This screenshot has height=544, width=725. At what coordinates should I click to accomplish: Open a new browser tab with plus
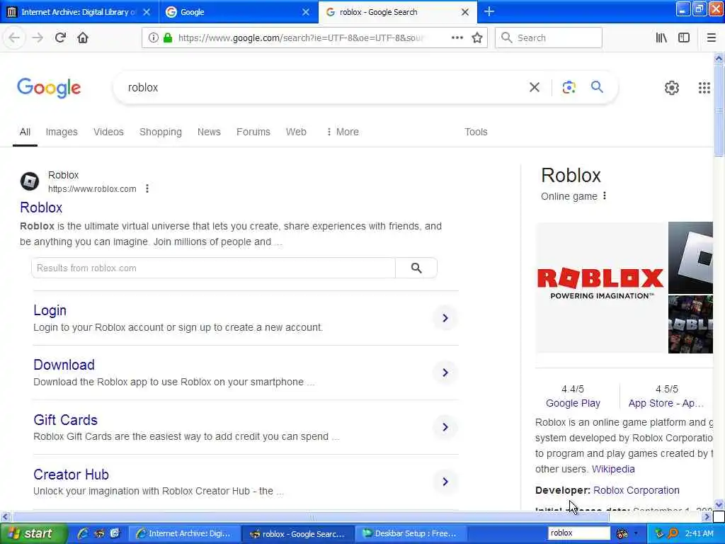pos(489,11)
